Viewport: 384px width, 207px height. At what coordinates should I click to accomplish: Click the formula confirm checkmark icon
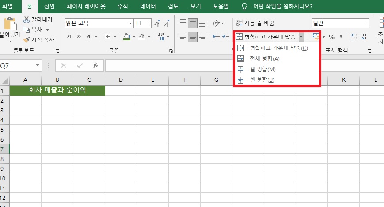[x=80, y=65]
